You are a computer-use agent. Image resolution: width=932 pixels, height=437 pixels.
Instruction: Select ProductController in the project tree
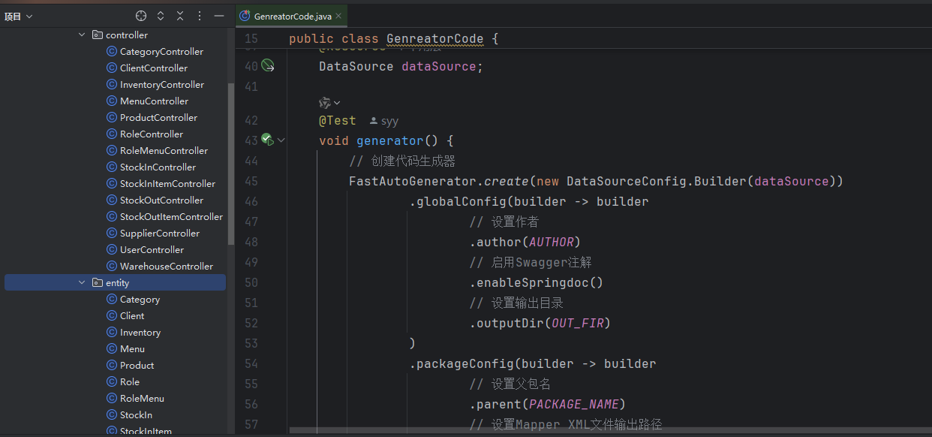[x=158, y=118]
